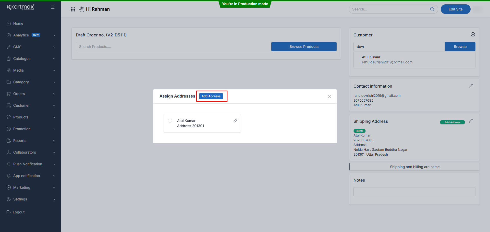The image size is (490, 232).
Task: Click the Edit Site button
Action: point(455,9)
